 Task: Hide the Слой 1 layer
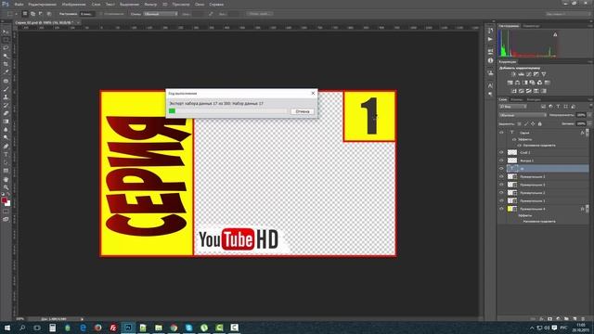point(501,152)
